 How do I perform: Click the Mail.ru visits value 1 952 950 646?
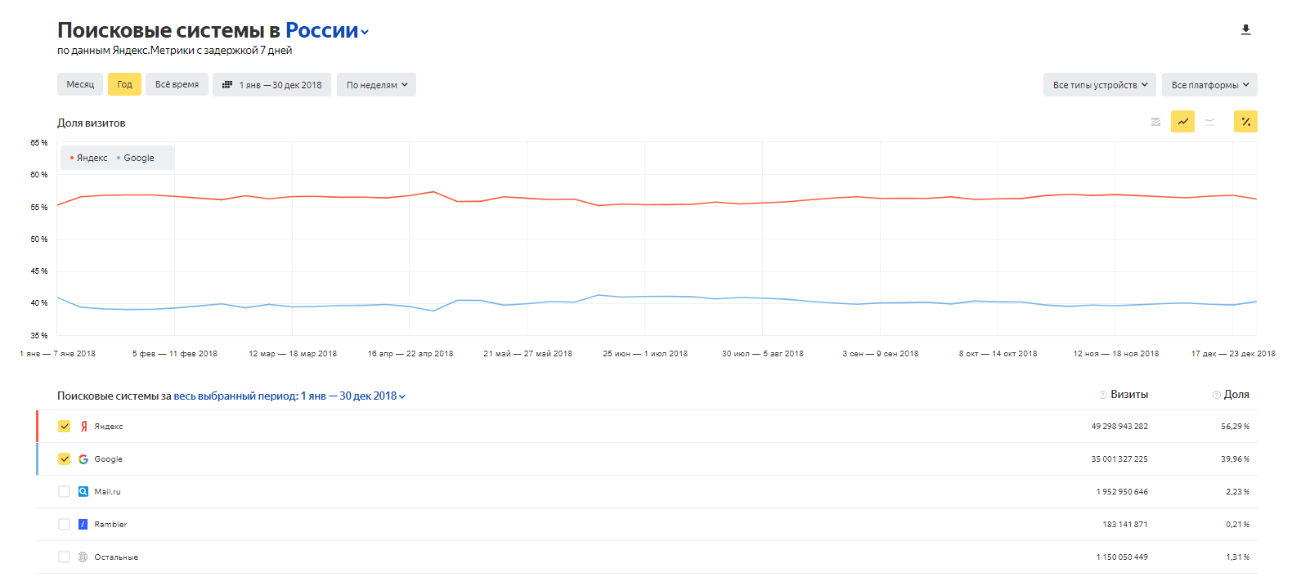point(1122,492)
